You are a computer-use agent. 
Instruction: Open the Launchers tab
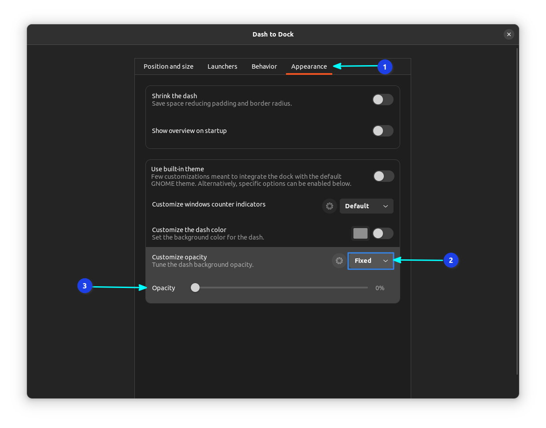point(222,66)
